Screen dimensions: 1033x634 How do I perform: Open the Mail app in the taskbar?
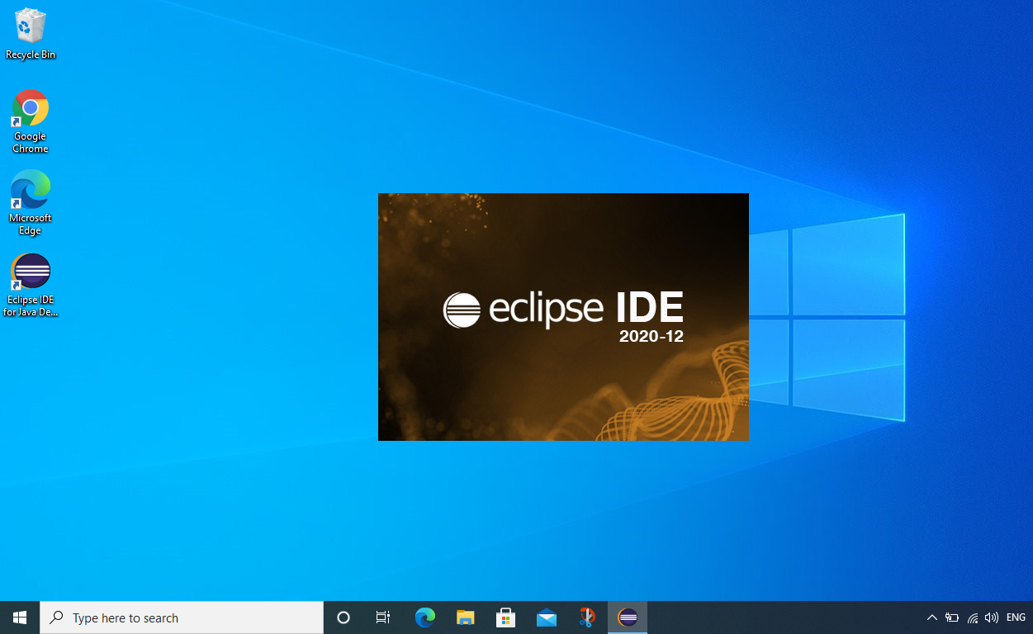tap(546, 617)
